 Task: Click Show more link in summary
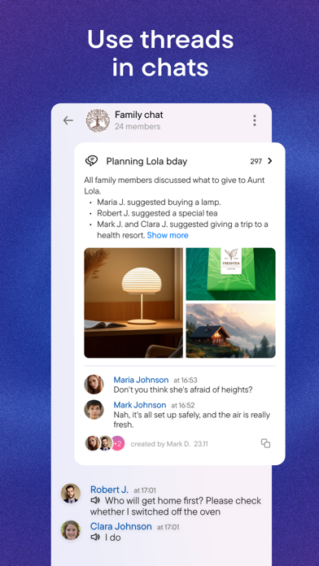168,235
